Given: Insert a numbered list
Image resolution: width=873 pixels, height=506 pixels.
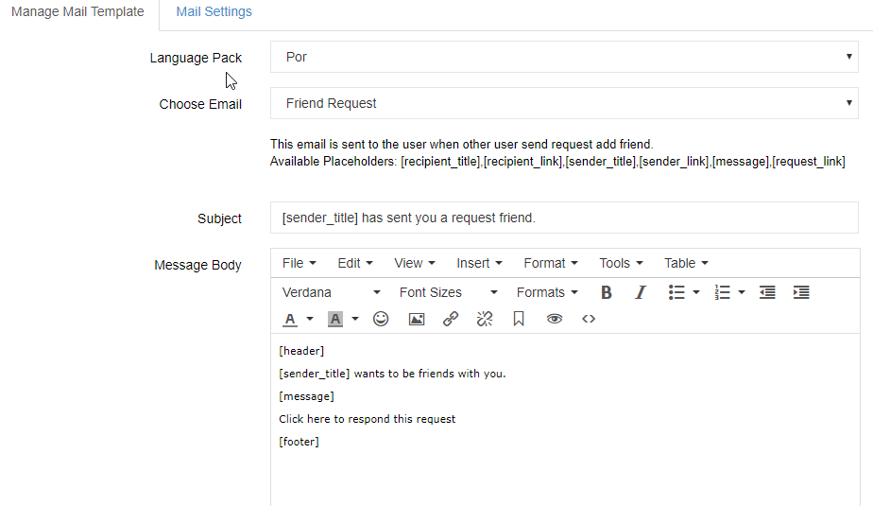Looking at the screenshot, I should tap(722, 292).
